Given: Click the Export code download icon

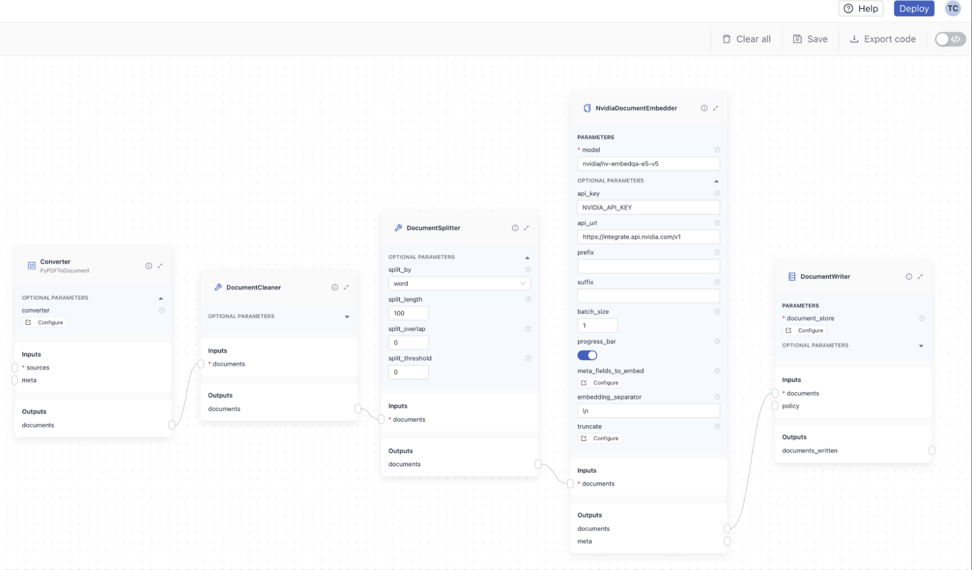Looking at the screenshot, I should [x=854, y=39].
